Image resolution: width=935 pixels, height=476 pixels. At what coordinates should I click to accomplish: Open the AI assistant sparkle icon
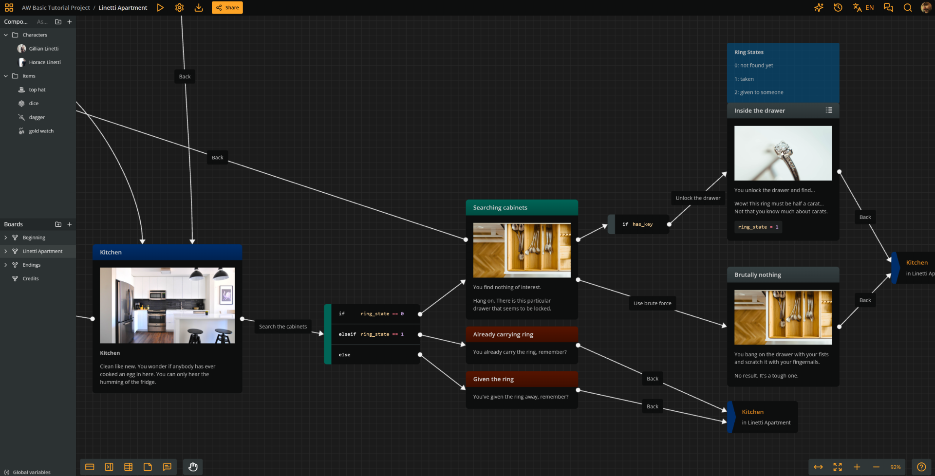(819, 8)
